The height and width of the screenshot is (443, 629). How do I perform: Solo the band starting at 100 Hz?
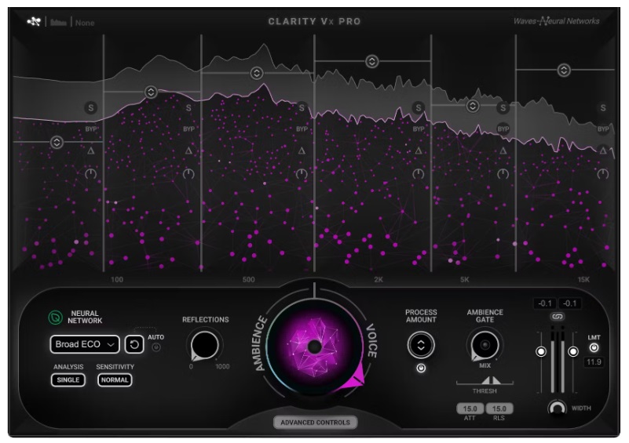point(188,107)
